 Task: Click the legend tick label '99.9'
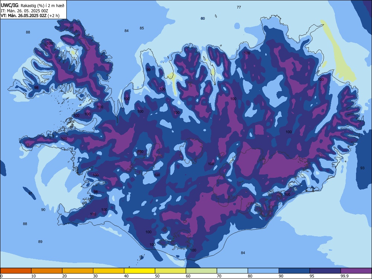(x=344, y=276)
